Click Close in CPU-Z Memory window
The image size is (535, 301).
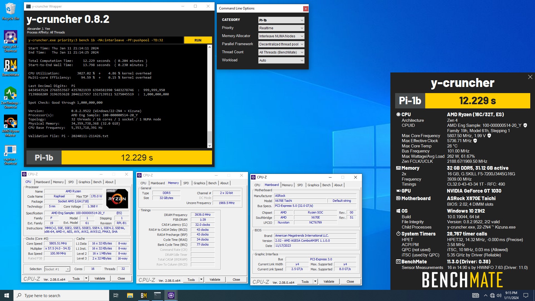click(x=236, y=280)
